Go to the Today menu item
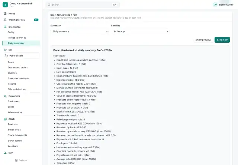 click(x=11, y=32)
